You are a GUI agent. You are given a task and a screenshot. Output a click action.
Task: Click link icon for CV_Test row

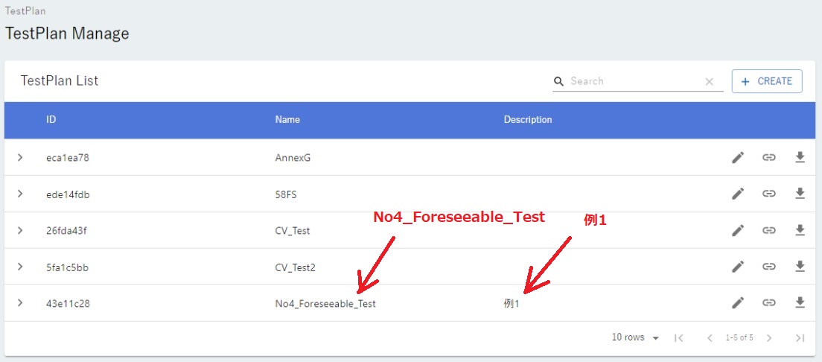tap(769, 230)
